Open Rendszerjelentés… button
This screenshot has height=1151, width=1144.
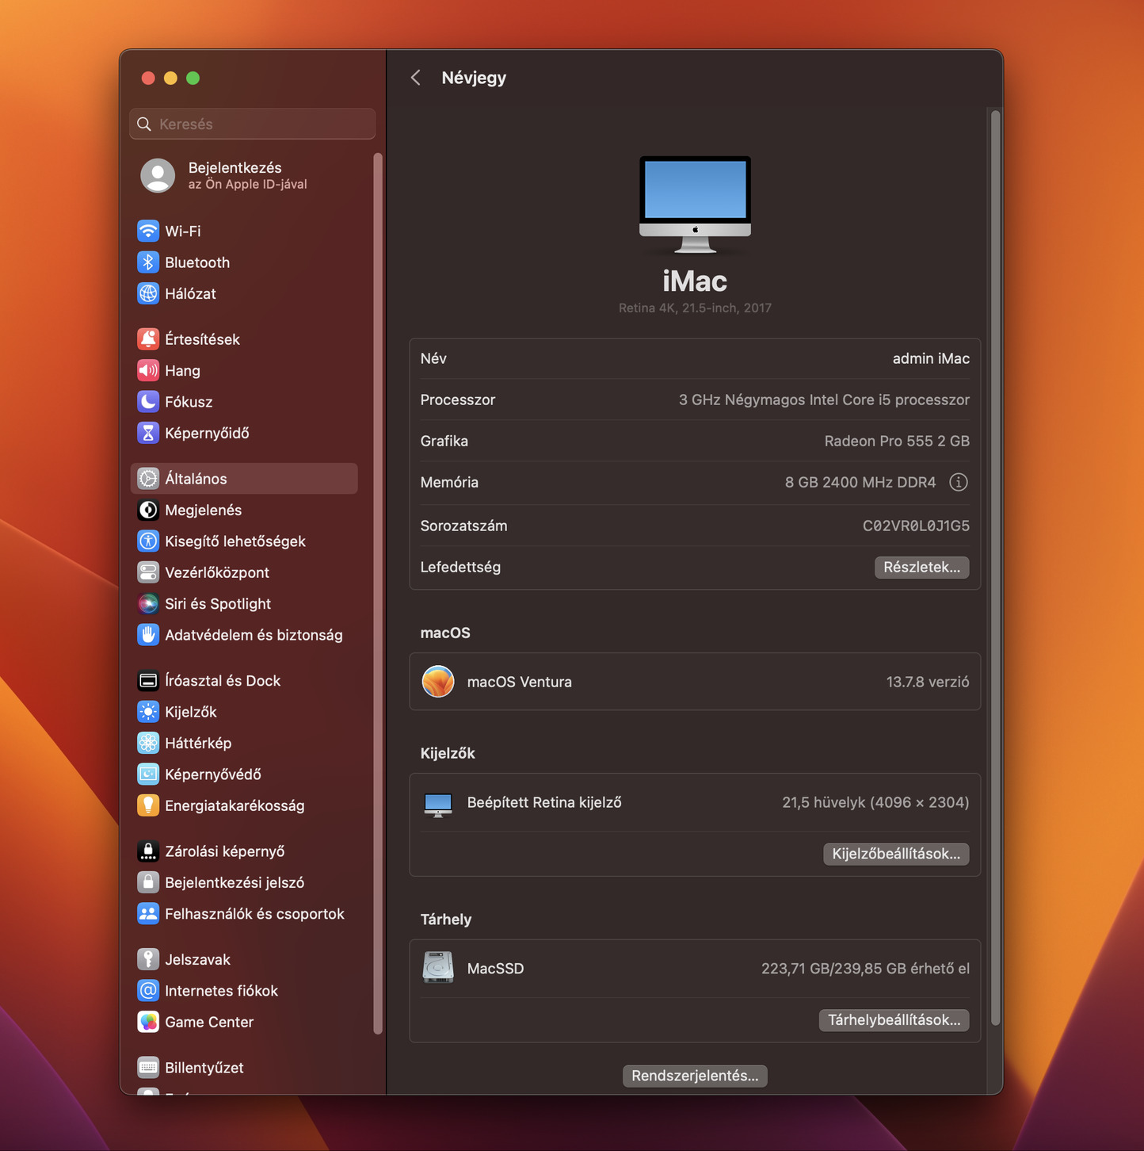[x=695, y=1076]
